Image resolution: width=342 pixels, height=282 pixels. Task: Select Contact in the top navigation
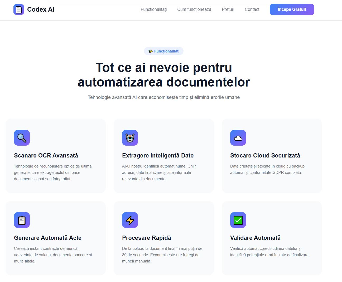point(252,9)
